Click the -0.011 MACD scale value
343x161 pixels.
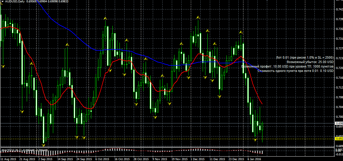click(x=339, y=154)
